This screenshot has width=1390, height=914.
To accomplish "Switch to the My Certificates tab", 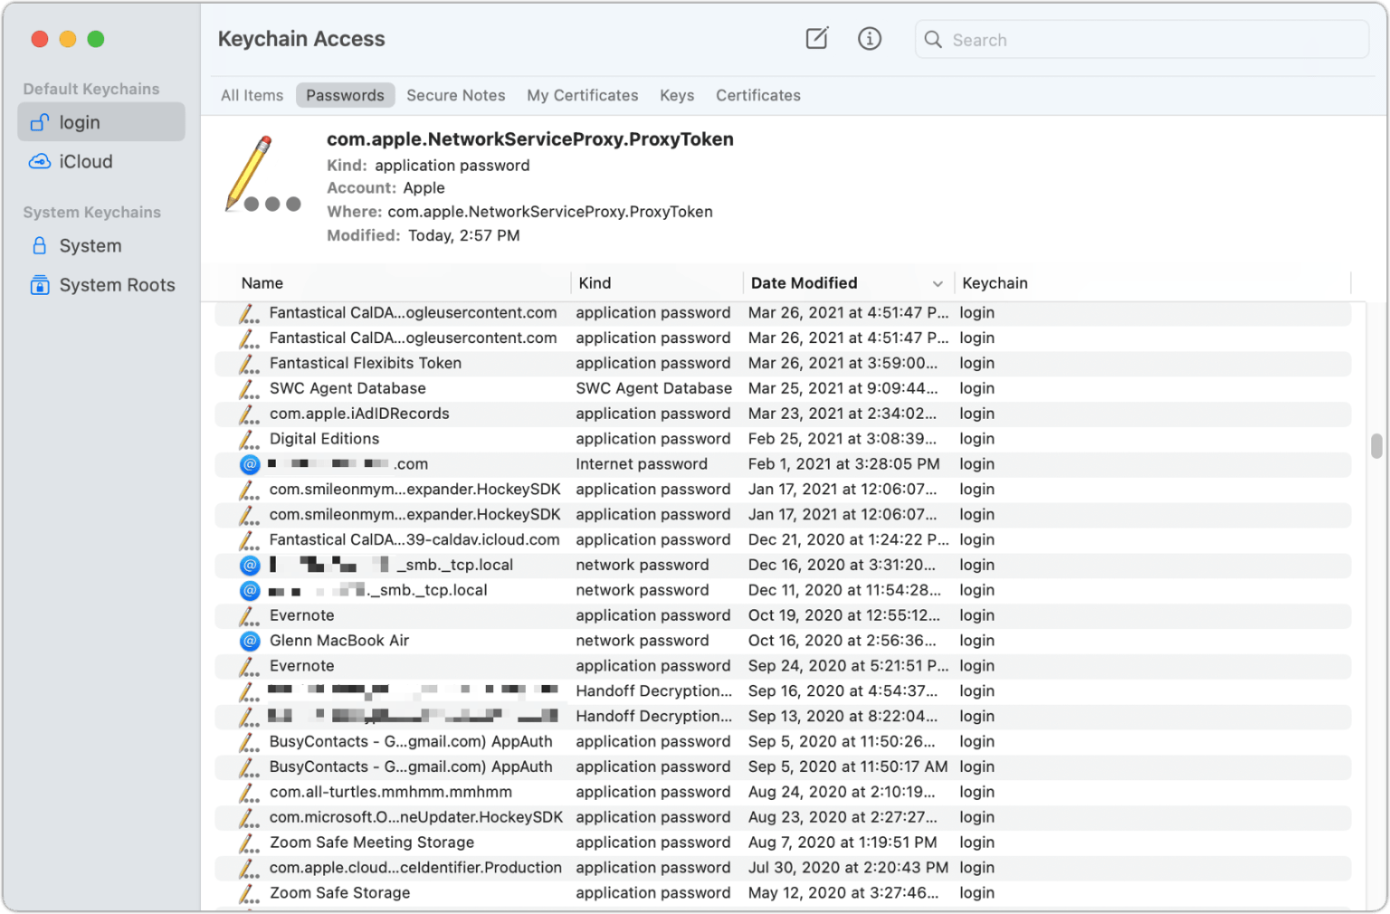I will click(582, 96).
